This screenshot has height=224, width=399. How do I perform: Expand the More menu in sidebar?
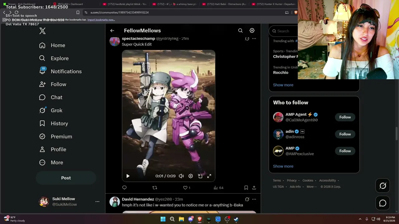coord(51,162)
